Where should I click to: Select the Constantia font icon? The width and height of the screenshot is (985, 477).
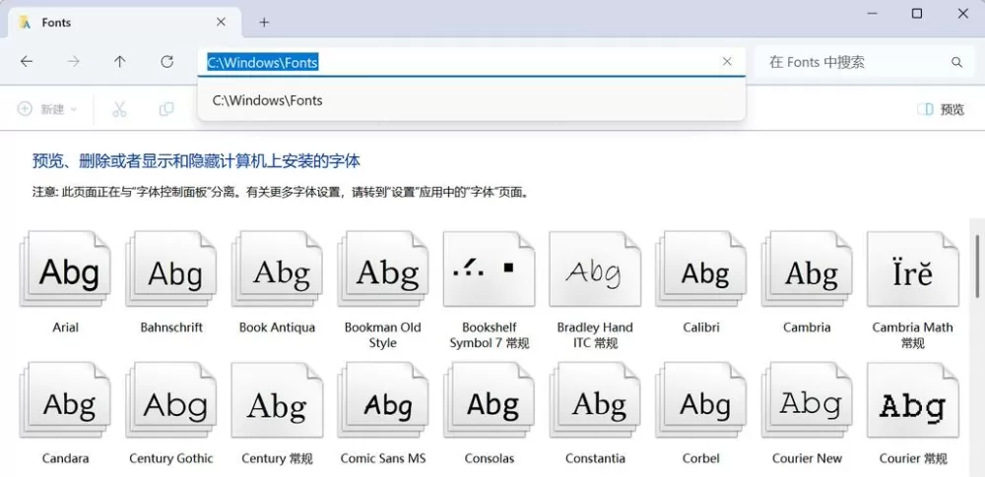[x=595, y=400]
